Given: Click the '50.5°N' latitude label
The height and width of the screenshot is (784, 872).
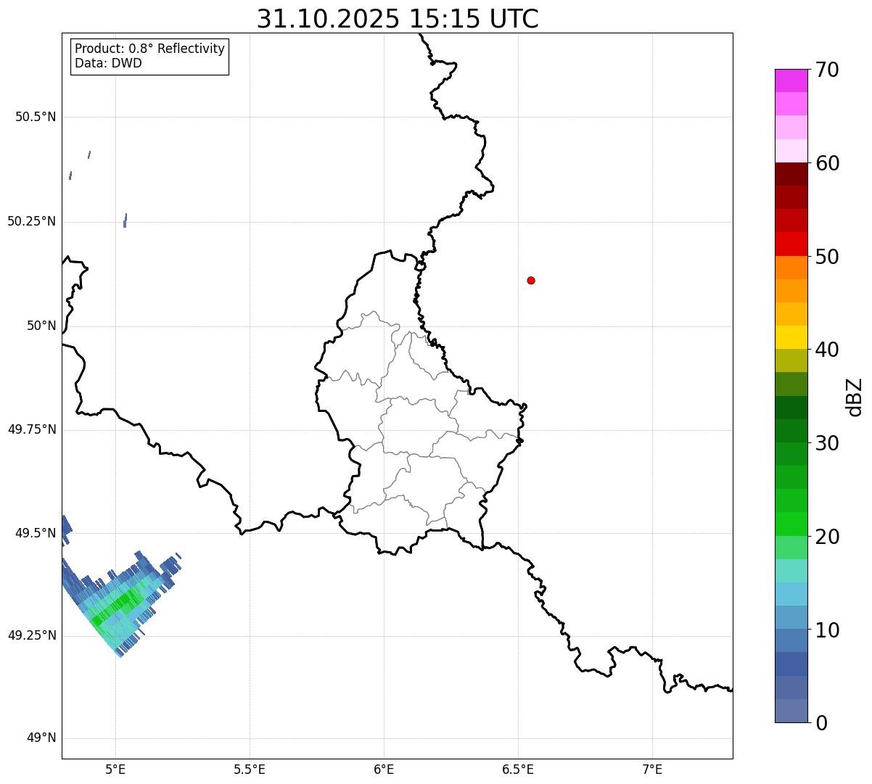Looking at the screenshot, I should coord(36,117).
